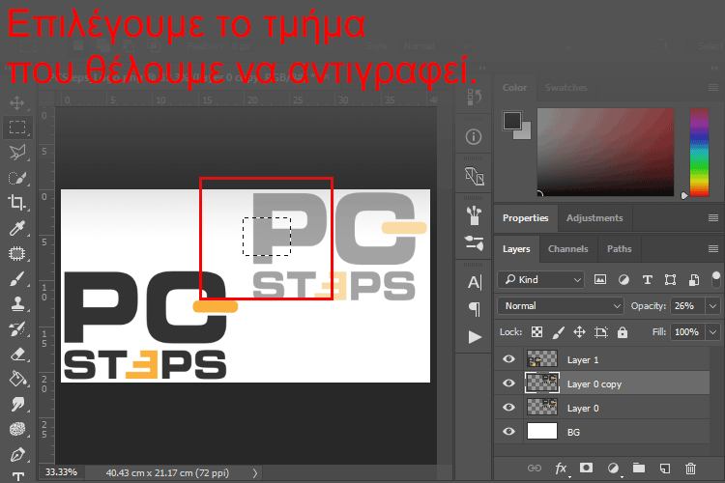Viewport: 725px width, 483px height.
Task: Create a new layer group
Action: 639,468
